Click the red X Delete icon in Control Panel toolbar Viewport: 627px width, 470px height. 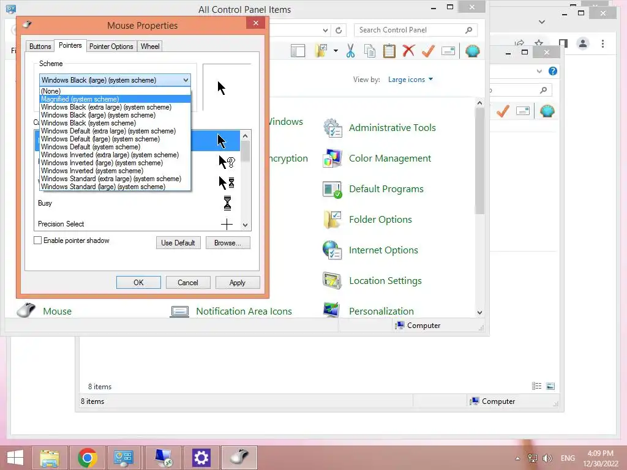click(x=408, y=51)
